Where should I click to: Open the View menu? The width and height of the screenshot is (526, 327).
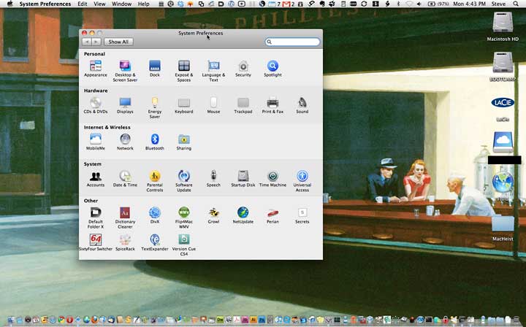(x=99, y=4)
